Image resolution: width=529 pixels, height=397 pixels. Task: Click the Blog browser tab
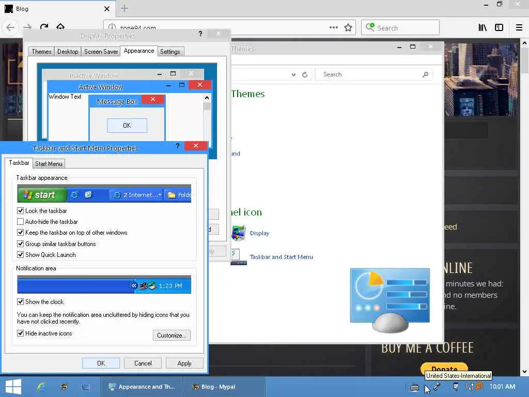point(57,9)
